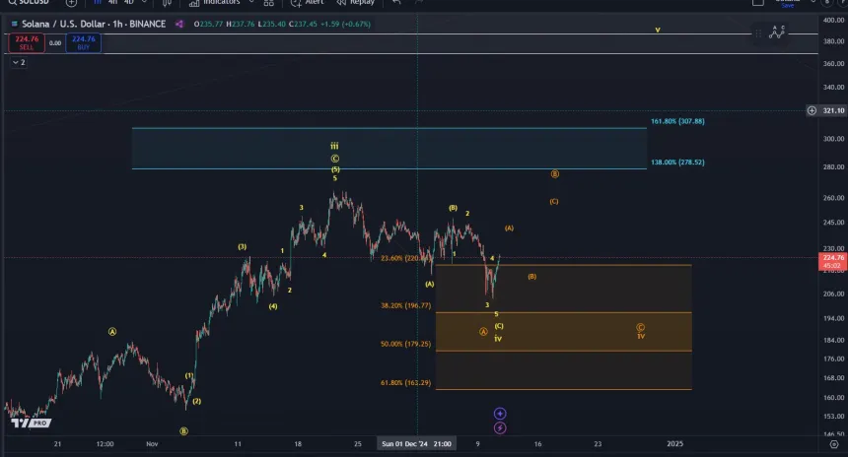Click the SOLUSD symbol search box

pyautogui.click(x=28, y=3)
